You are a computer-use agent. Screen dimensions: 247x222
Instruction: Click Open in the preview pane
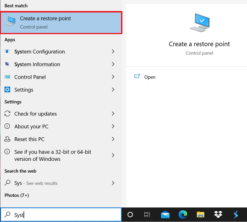150,77
